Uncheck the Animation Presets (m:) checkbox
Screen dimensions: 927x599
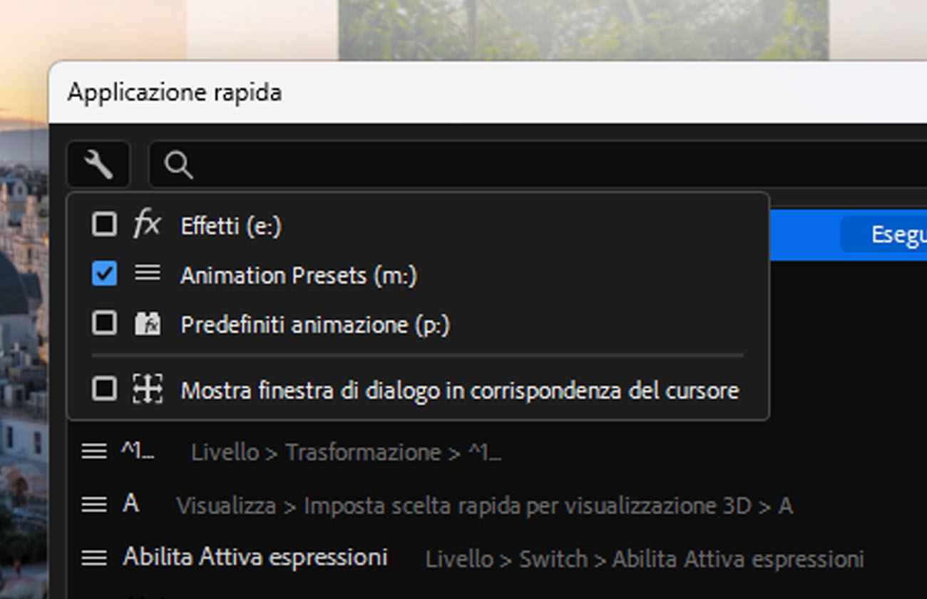[104, 274]
